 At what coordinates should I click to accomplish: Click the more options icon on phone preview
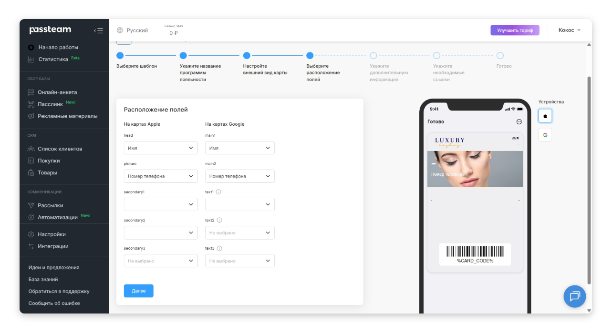pyautogui.click(x=519, y=122)
